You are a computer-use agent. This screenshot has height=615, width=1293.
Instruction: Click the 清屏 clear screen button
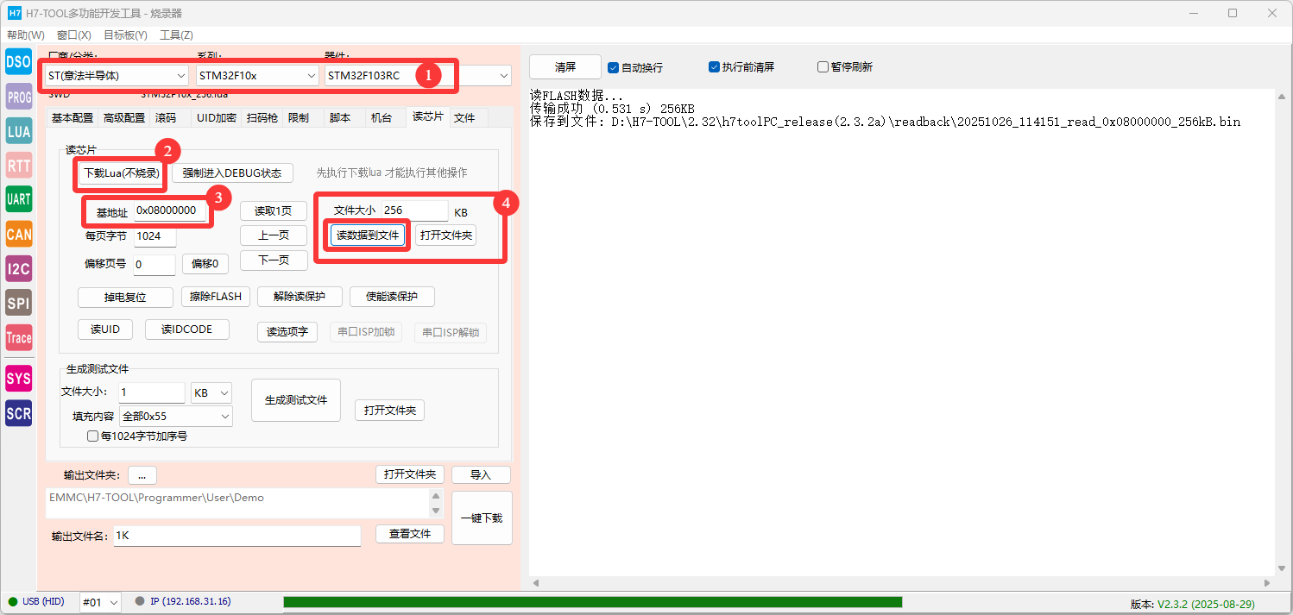pos(565,67)
